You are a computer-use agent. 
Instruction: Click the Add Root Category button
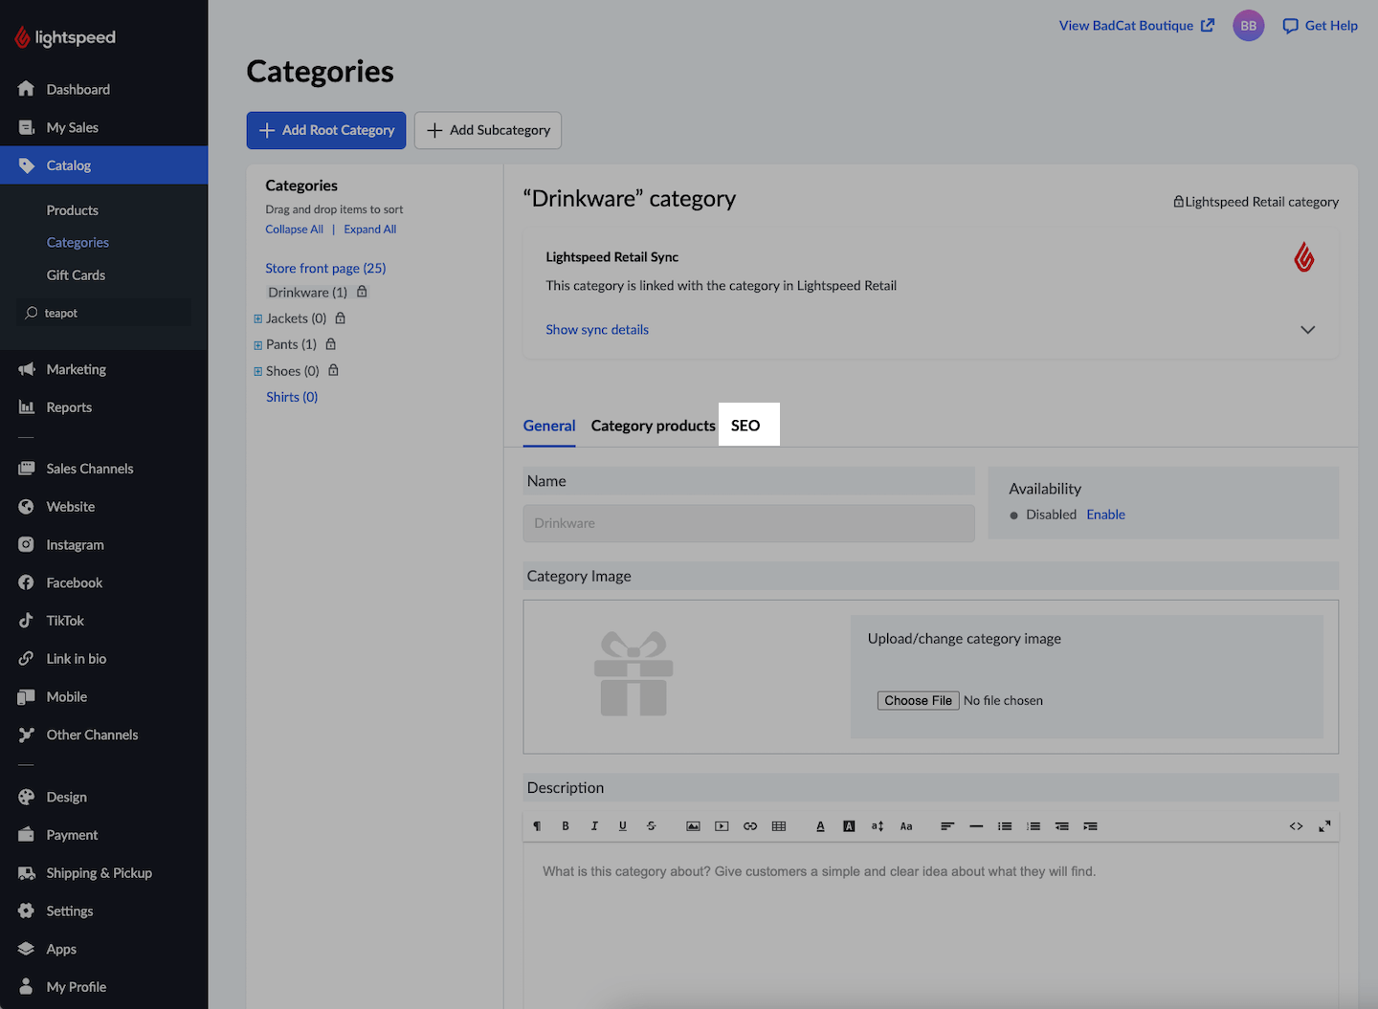coord(326,130)
